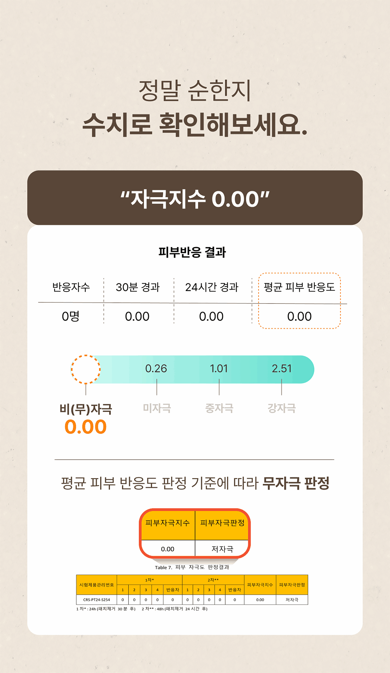Click the 2.51 mark on the gradient bar
390x673 pixels.
point(282,369)
